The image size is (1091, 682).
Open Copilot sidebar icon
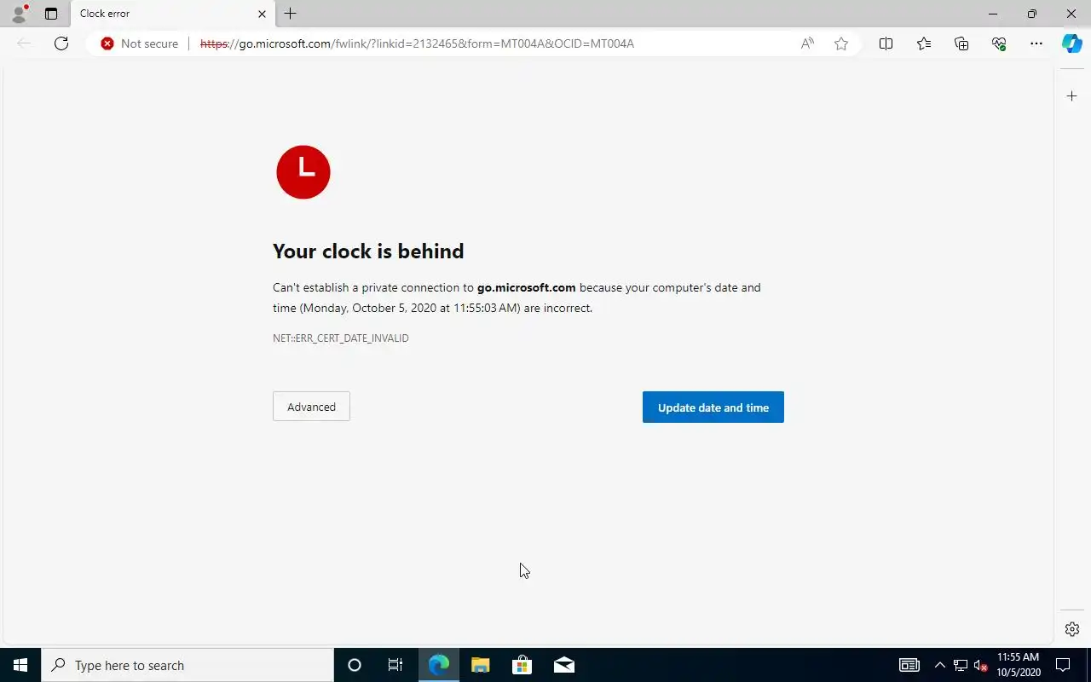(x=1072, y=43)
